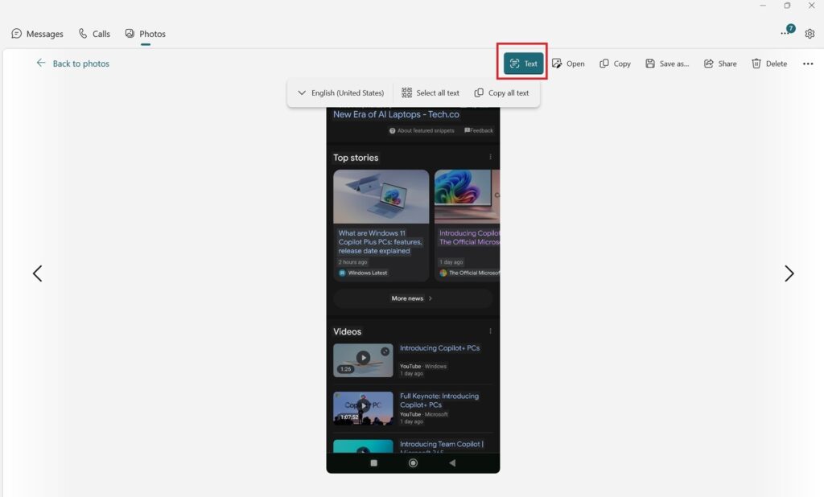Go to the previous photo

pos(37,273)
